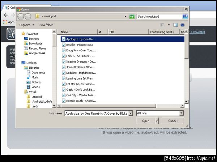Open Help with the blue question icon
Image resolution: width=217 pixels, height=162 pixels.
tap(183, 25)
